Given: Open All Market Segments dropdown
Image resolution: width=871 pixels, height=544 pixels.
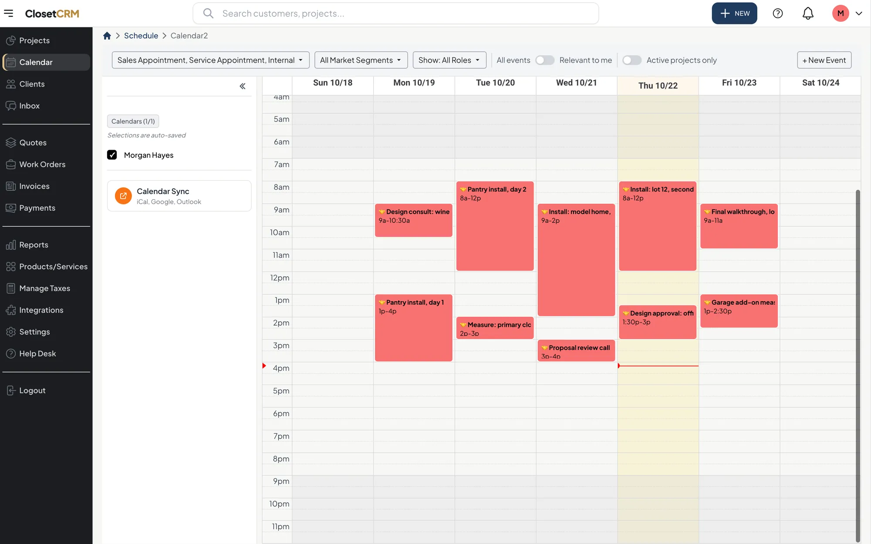Looking at the screenshot, I should pos(361,60).
